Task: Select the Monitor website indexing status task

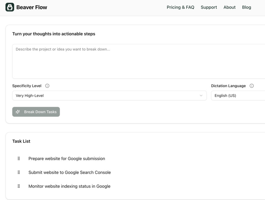Action: (x=69, y=186)
